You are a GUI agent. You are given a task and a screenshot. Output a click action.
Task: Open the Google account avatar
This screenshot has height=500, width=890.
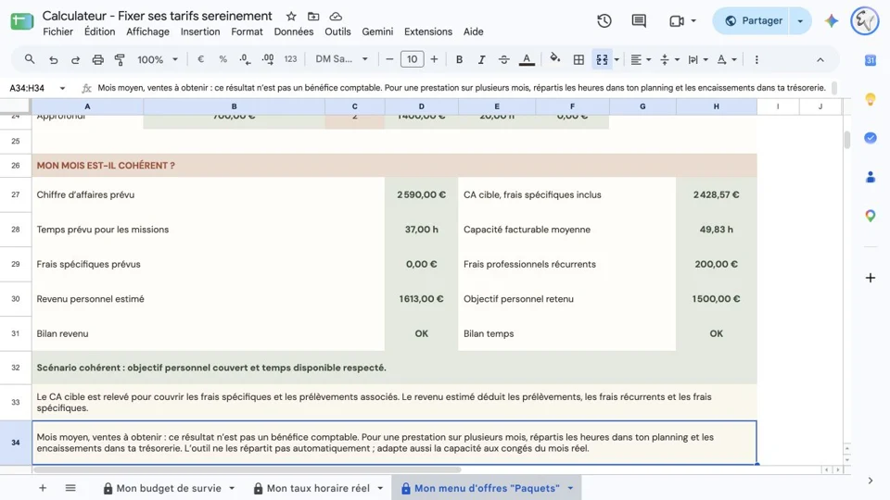pyautogui.click(x=864, y=21)
